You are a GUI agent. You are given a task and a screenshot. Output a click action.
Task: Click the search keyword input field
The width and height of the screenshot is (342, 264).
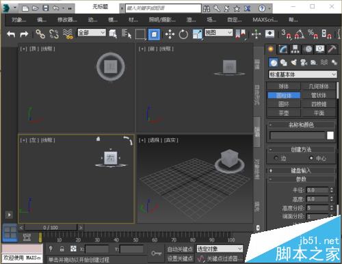(163, 8)
